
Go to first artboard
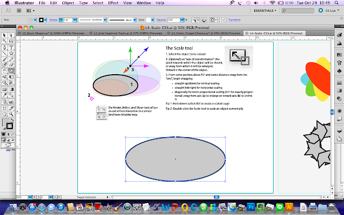(34, 197)
